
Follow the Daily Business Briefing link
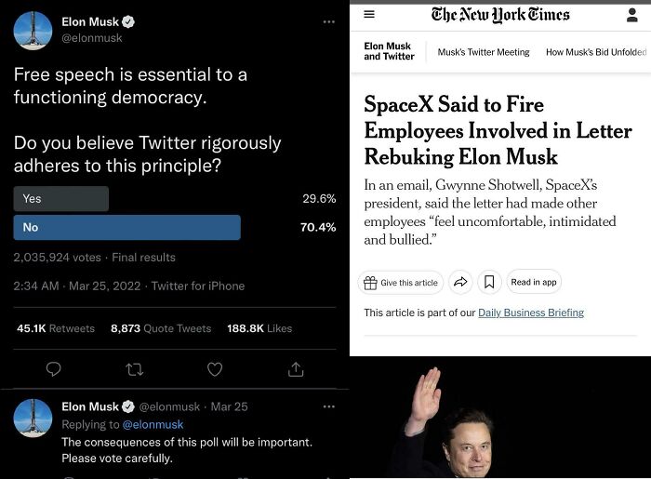click(531, 313)
